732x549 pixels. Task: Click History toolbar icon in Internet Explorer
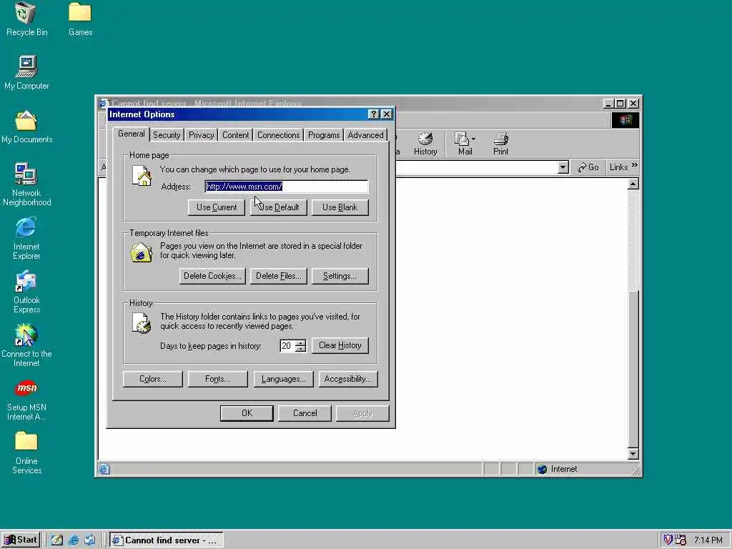425,143
